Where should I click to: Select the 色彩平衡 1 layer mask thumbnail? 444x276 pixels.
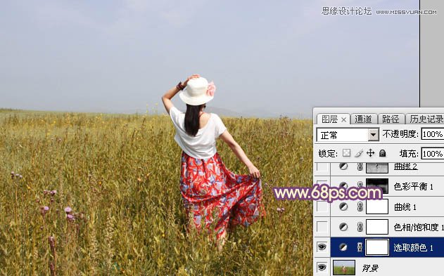[x=377, y=186]
